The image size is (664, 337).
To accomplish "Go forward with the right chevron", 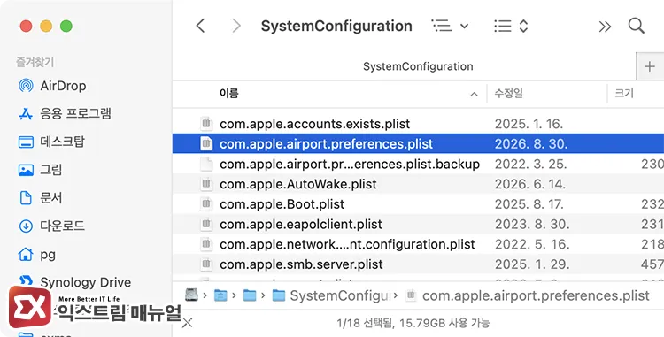I will pyautogui.click(x=236, y=26).
